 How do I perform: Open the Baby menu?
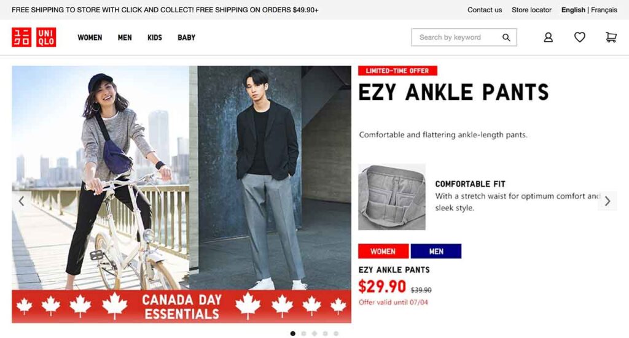point(186,37)
